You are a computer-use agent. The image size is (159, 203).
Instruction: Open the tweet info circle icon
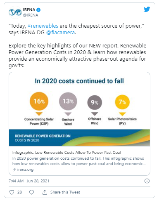point(147,181)
